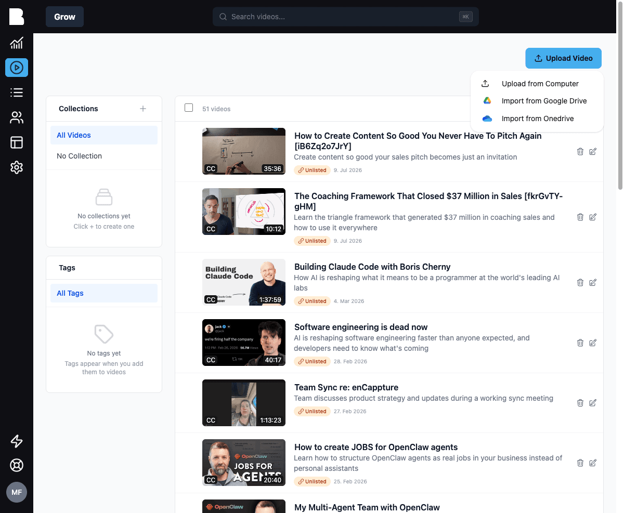Open the Team Sync re: enCappture thumbnail
This screenshot has width=624, height=513.
[x=244, y=403]
